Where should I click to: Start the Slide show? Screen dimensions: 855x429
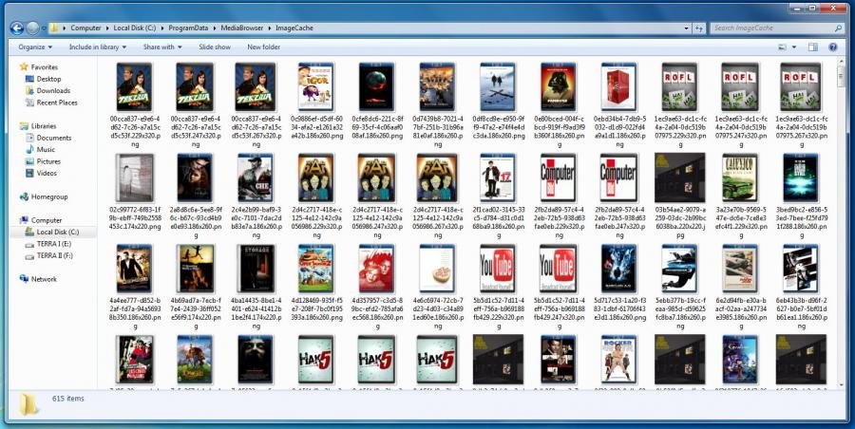[215, 47]
